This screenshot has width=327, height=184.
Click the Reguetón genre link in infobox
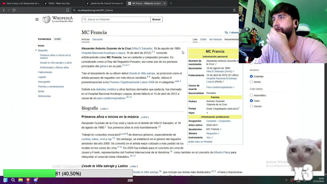(212, 133)
